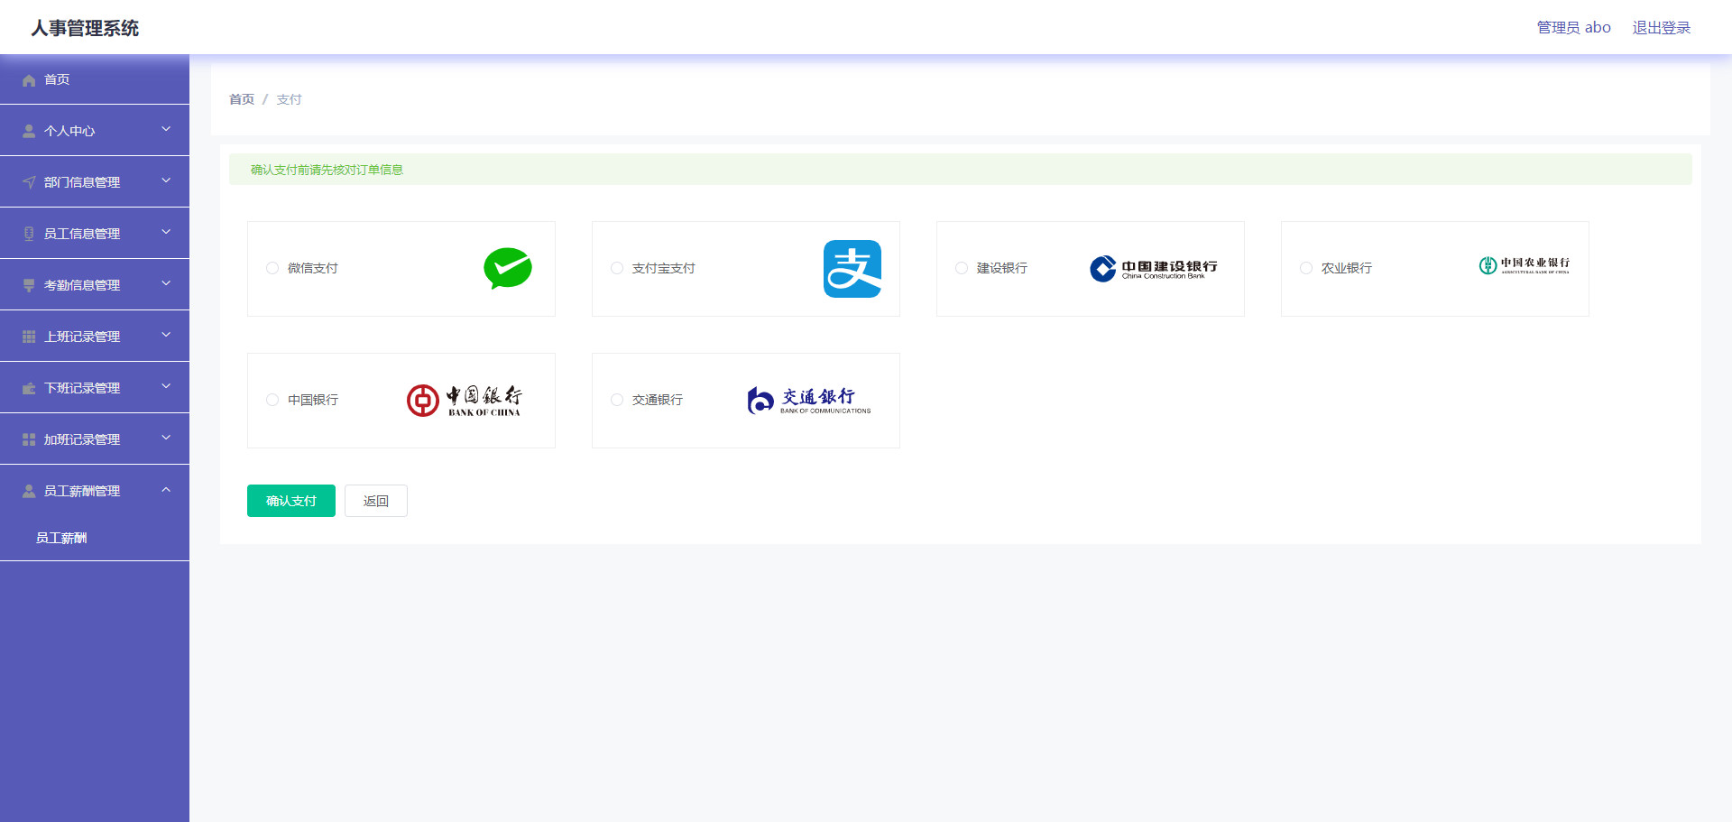The image size is (1732, 822).
Task: Click the China Construction Bank logo
Action: click(x=1153, y=269)
